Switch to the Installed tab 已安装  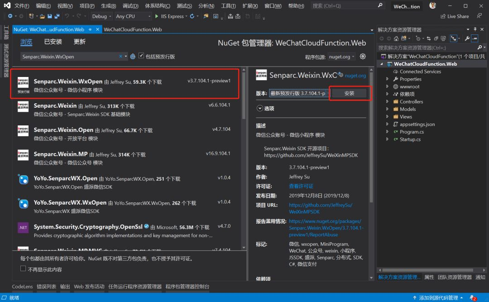tap(53, 42)
